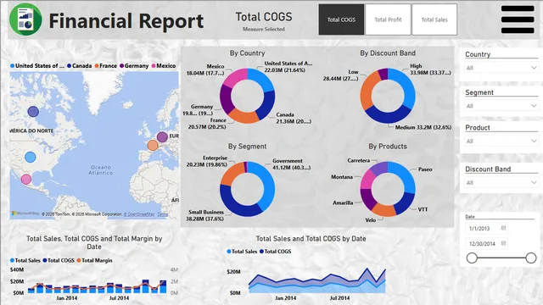Click the Government 41.12M data label

point(291,164)
